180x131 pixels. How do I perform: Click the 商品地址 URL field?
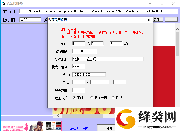(99, 11)
